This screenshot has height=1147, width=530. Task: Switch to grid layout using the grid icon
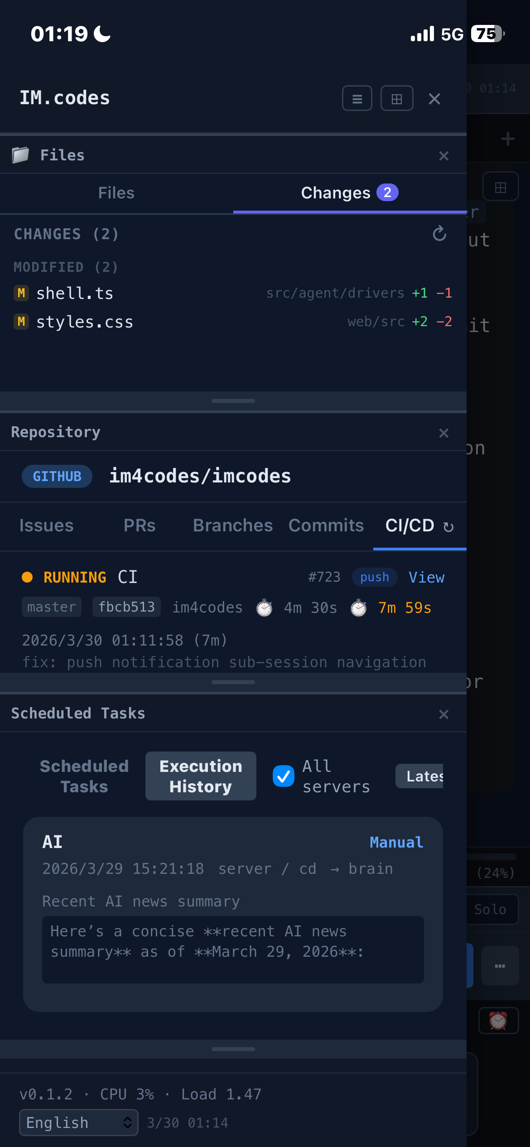[396, 98]
